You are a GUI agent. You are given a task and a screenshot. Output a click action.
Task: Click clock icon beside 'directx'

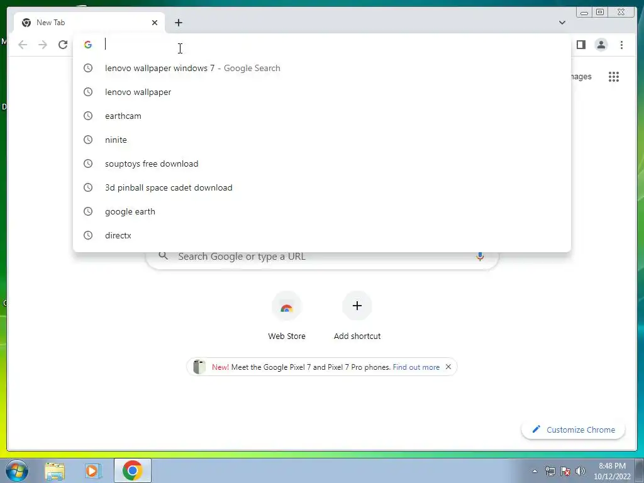[88, 235]
